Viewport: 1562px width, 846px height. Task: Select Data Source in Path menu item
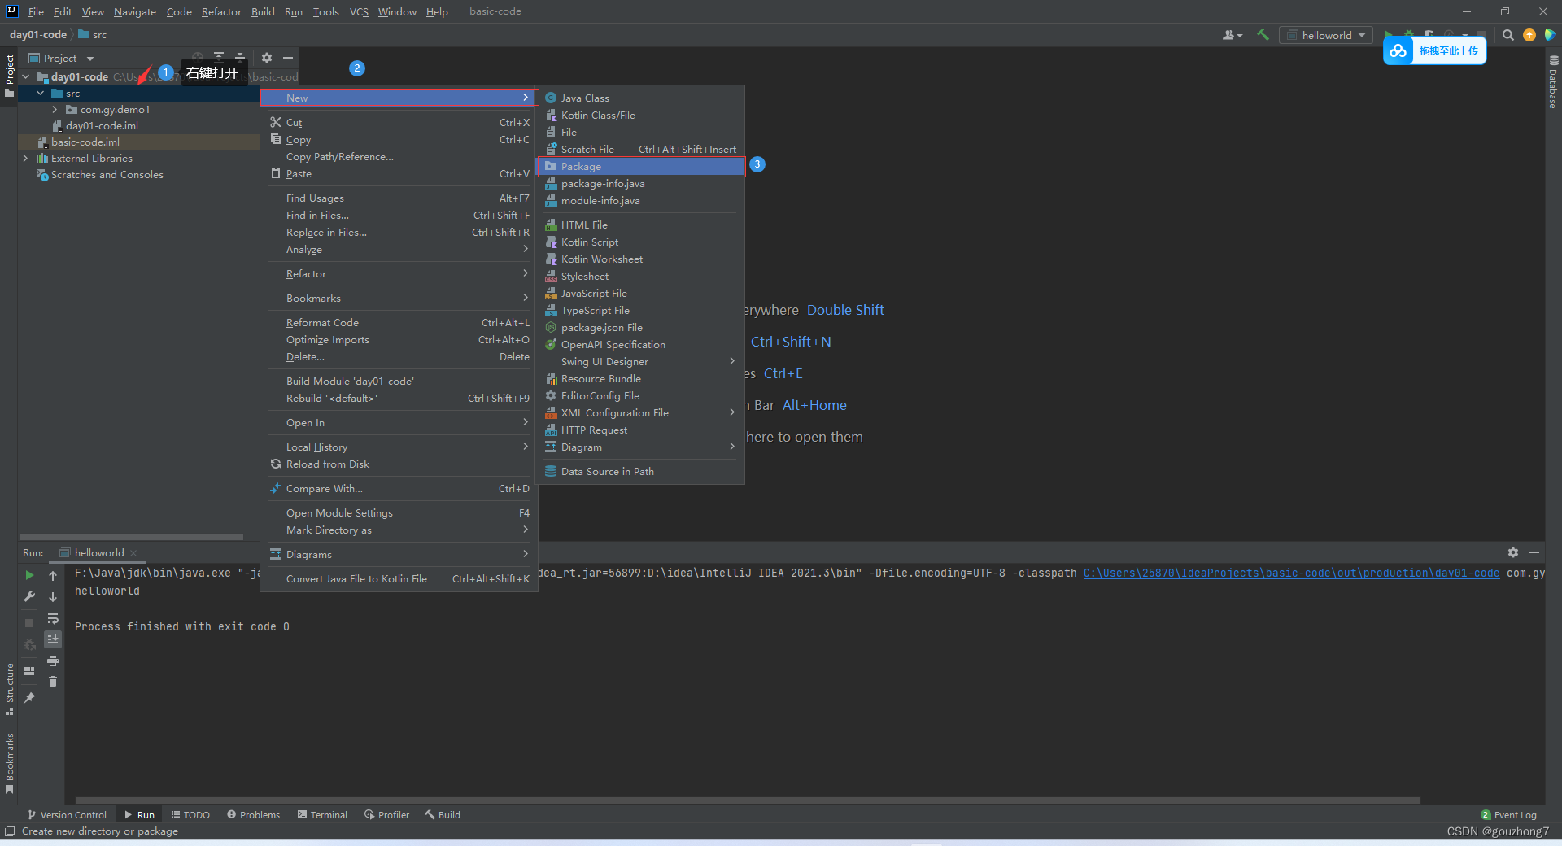coord(641,472)
